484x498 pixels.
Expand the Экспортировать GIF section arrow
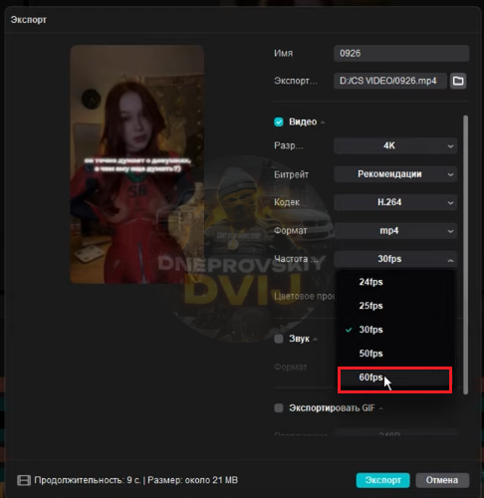[380, 408]
